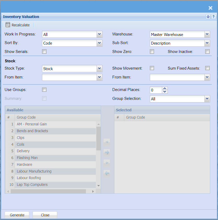Tick the Show Zero checkbox
Viewport: 218px width, 220px height.
(152, 52)
